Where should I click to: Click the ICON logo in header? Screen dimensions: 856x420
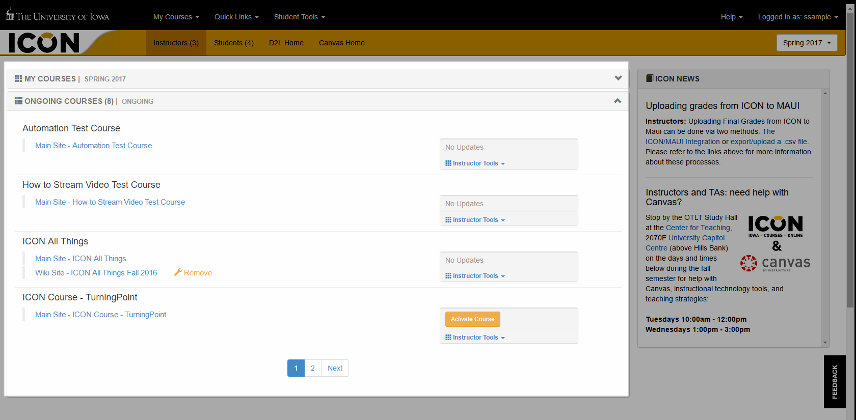[44, 43]
